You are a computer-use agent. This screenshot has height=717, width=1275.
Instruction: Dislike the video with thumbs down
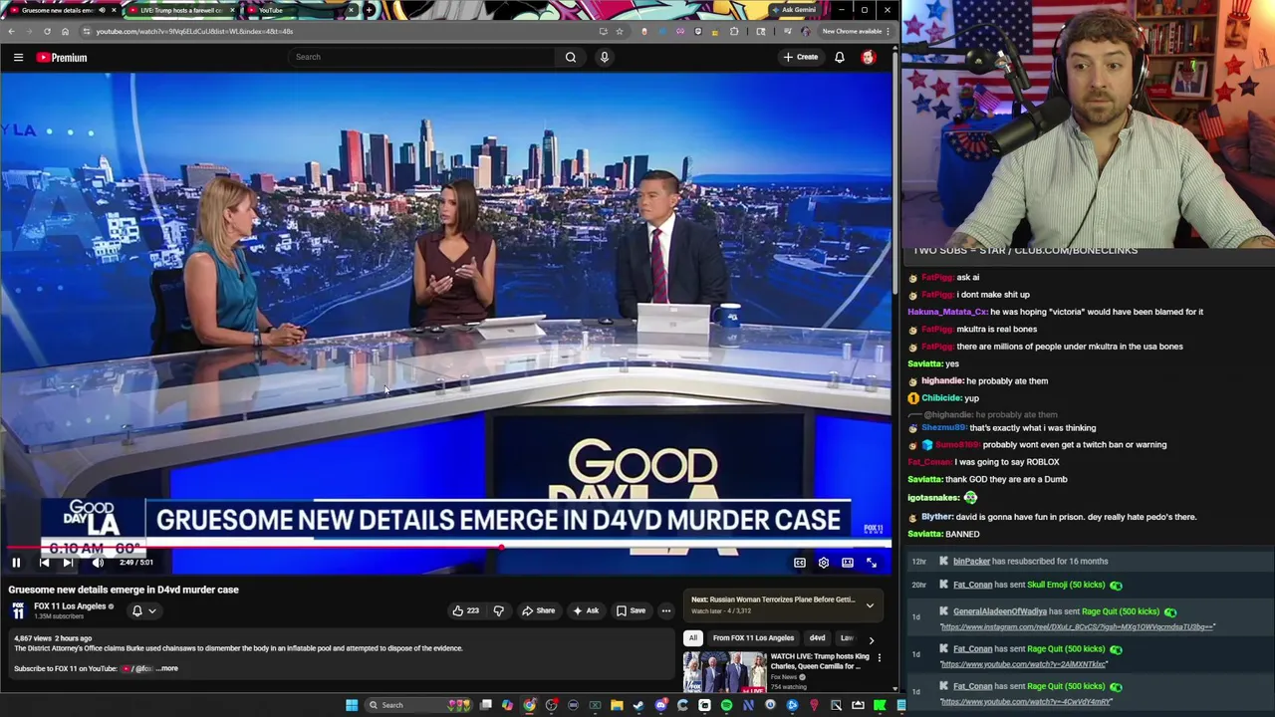point(499,610)
